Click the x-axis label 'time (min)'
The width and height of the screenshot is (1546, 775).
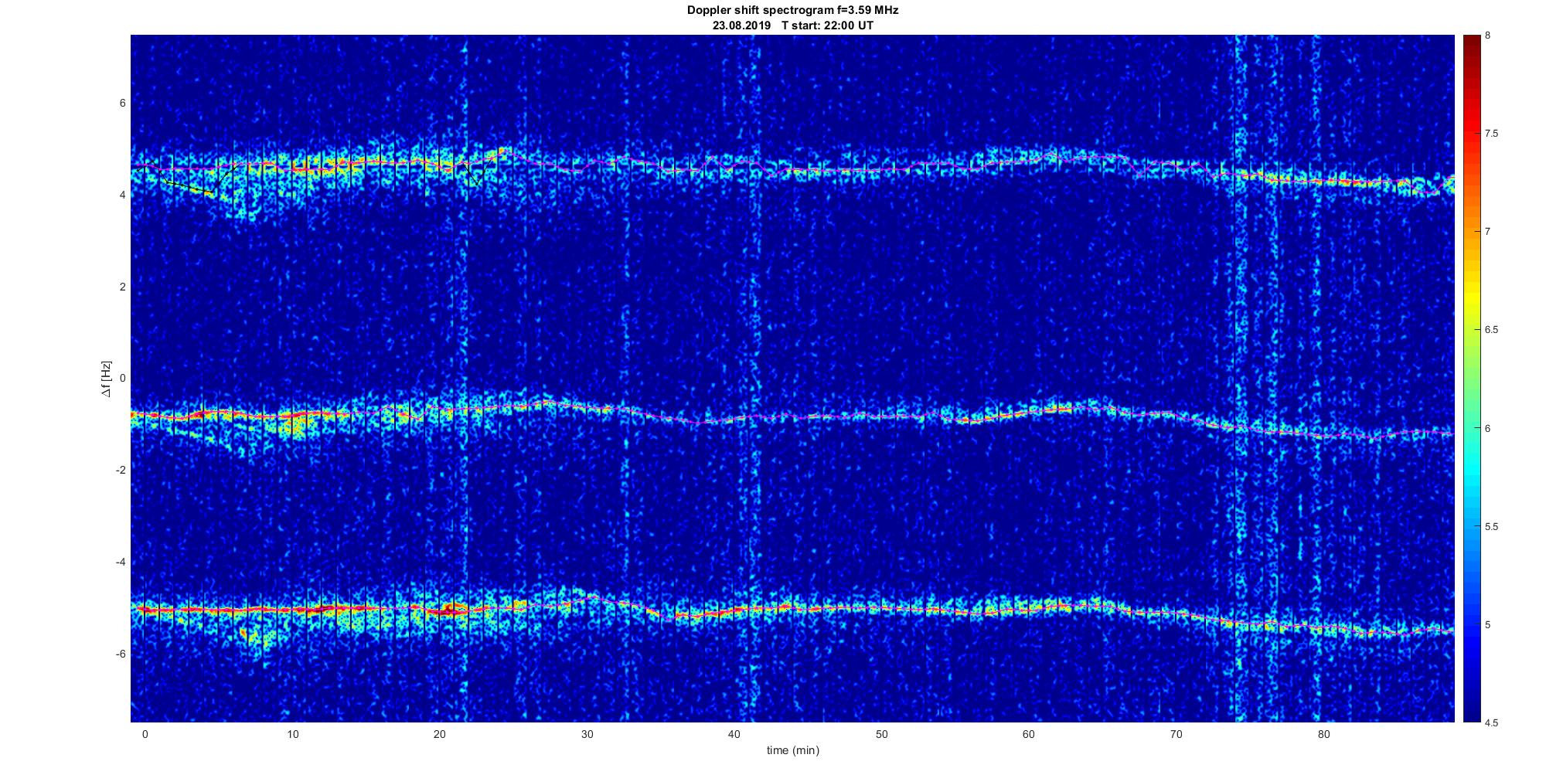click(x=792, y=750)
